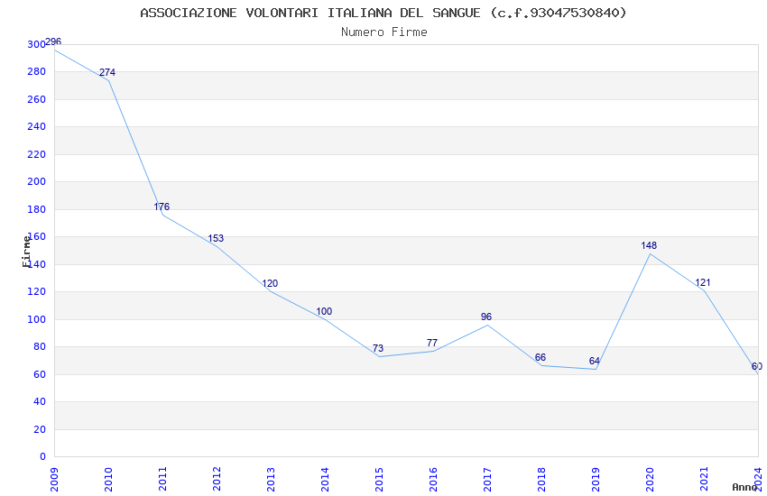
Task: Click the x-axis year 2012
Action: tap(217, 479)
